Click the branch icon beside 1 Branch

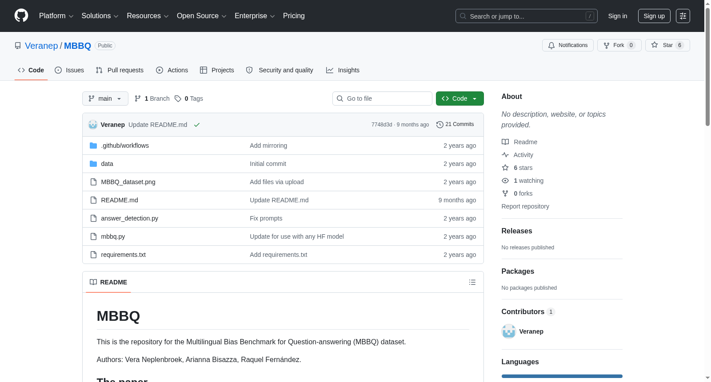point(138,98)
